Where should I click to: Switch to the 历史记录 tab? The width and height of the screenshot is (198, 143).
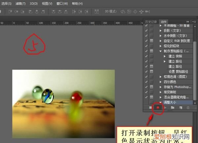point(151,22)
